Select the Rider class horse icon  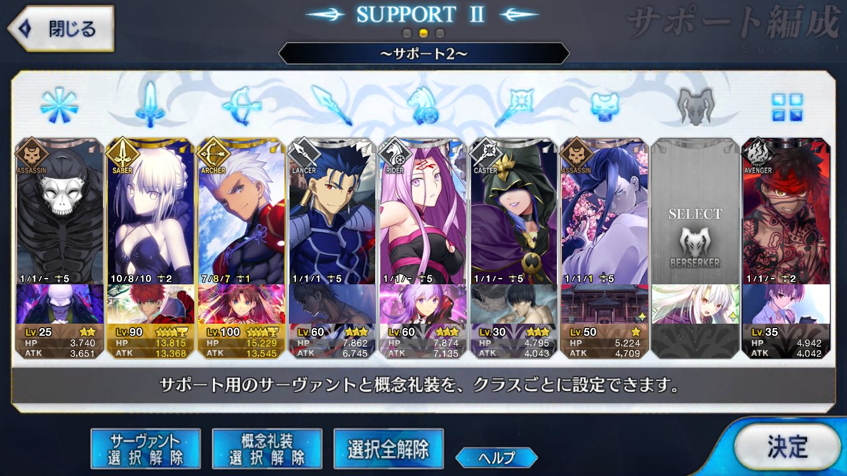pos(423,105)
